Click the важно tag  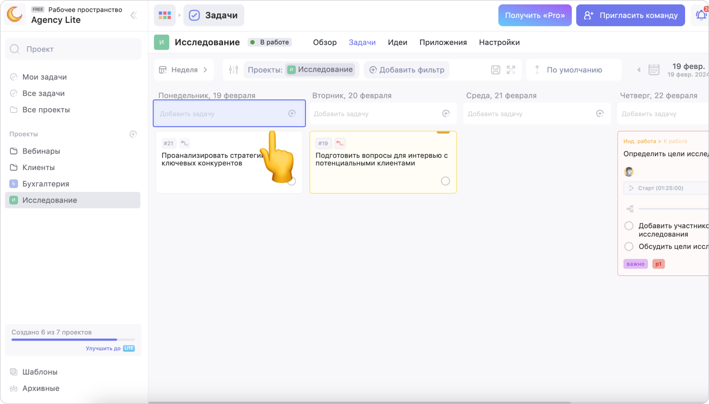point(635,264)
